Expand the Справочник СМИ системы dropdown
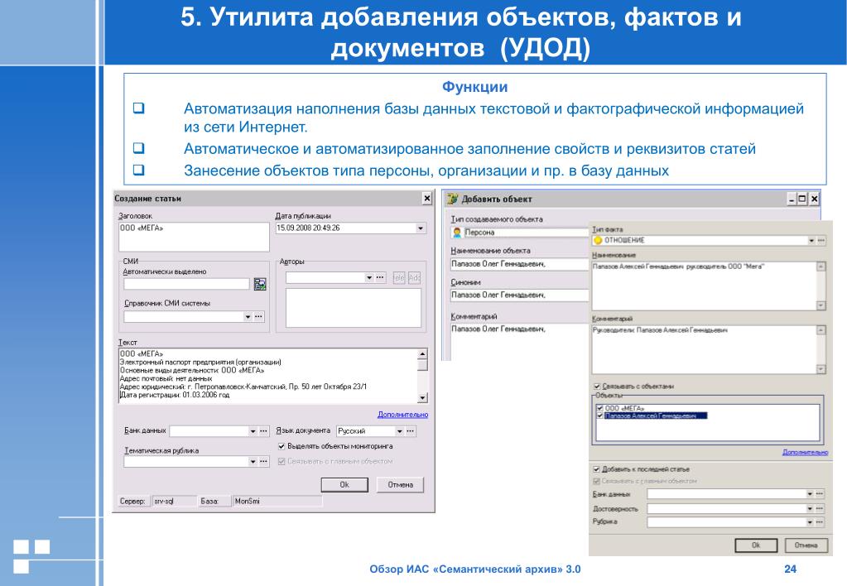 pyautogui.click(x=248, y=316)
